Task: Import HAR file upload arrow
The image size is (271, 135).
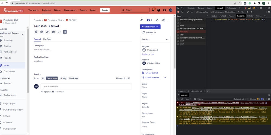Action: tap(247, 12)
